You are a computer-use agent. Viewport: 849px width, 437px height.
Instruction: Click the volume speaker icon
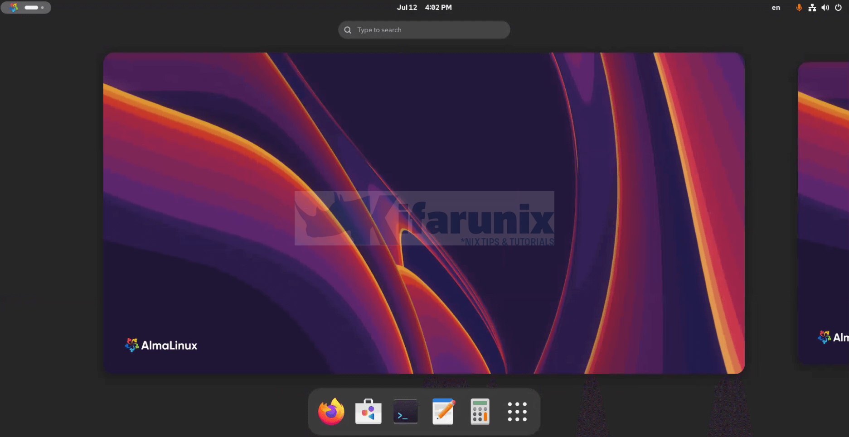click(825, 8)
